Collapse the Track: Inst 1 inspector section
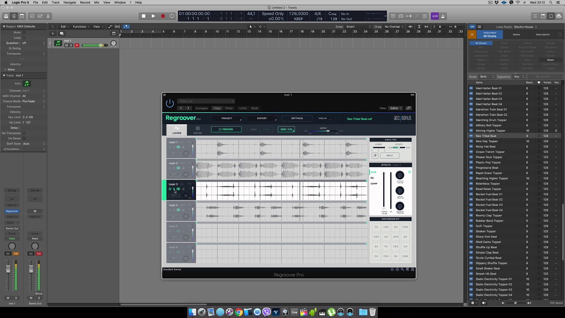 tap(4, 76)
